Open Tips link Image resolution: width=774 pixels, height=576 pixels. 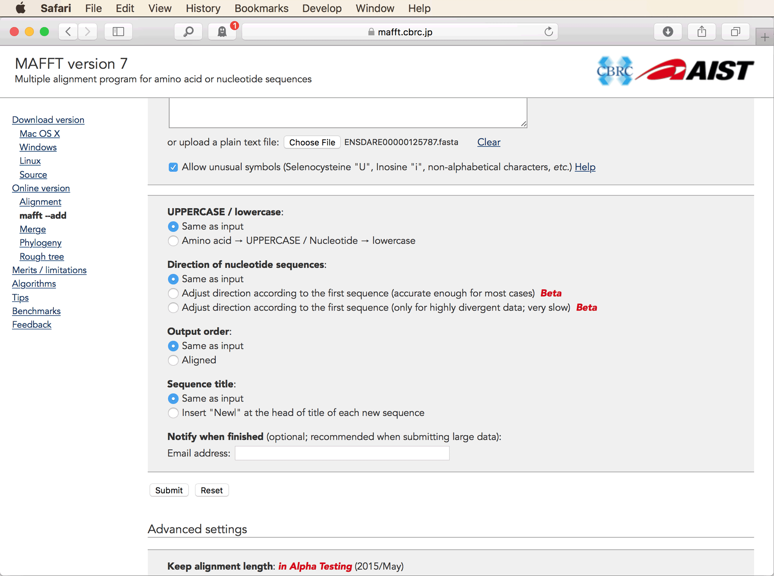(20, 297)
